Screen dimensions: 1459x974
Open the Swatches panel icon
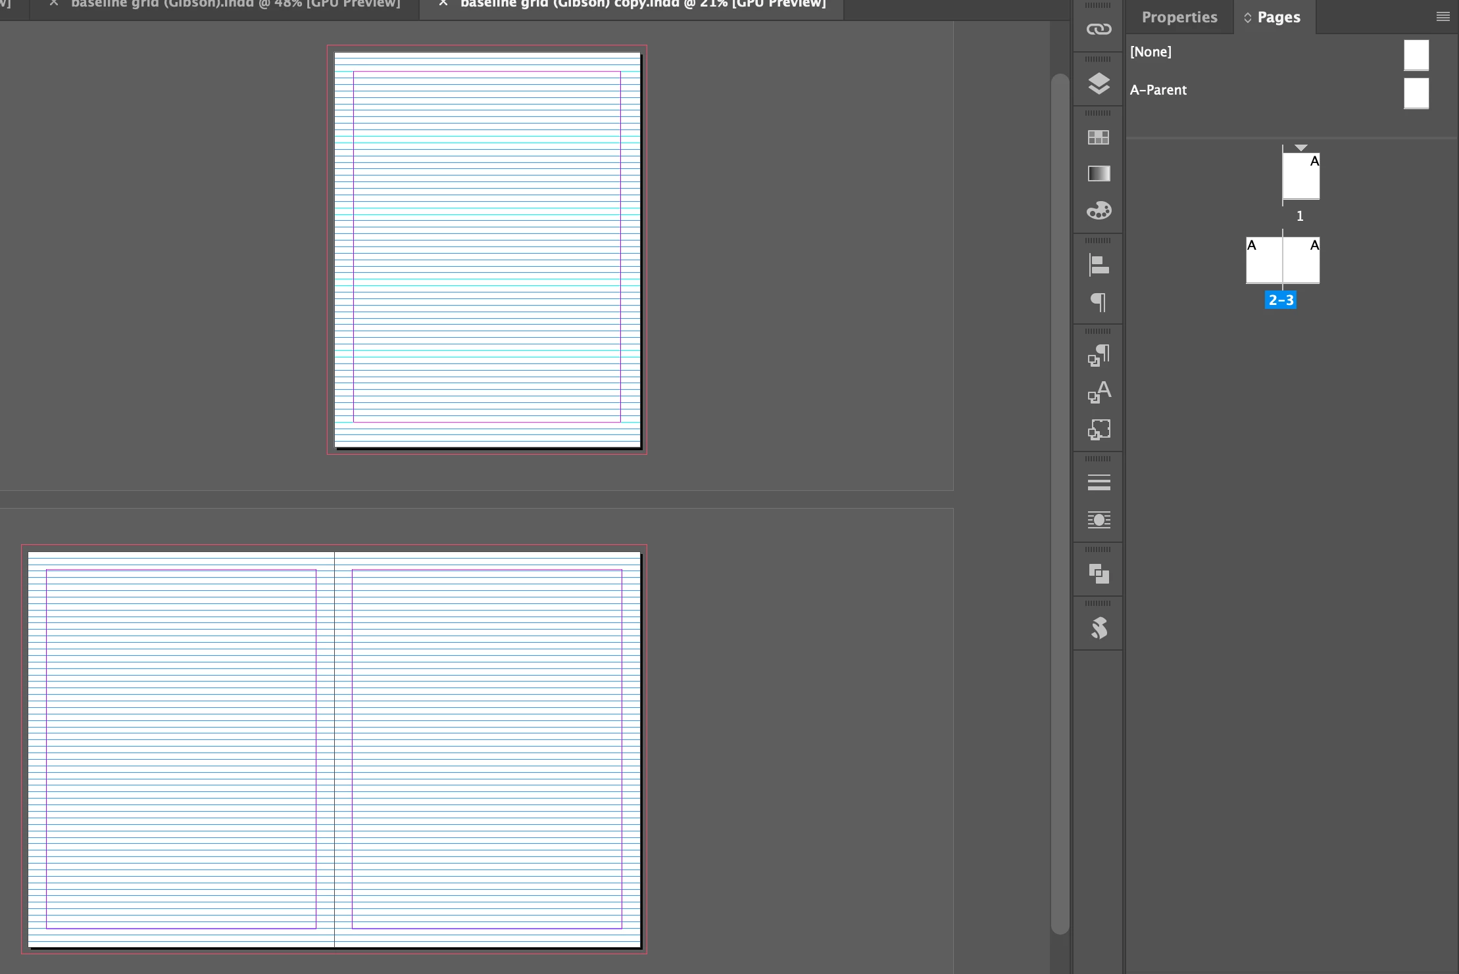(1099, 137)
